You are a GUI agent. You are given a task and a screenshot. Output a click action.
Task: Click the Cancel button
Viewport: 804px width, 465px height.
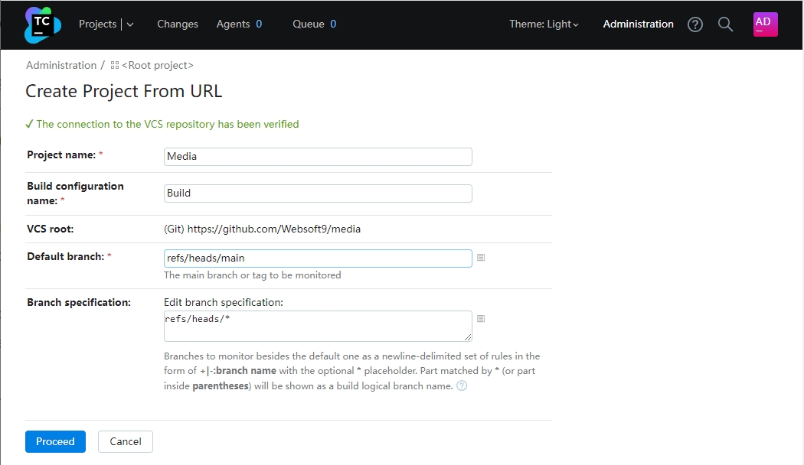[x=126, y=441]
